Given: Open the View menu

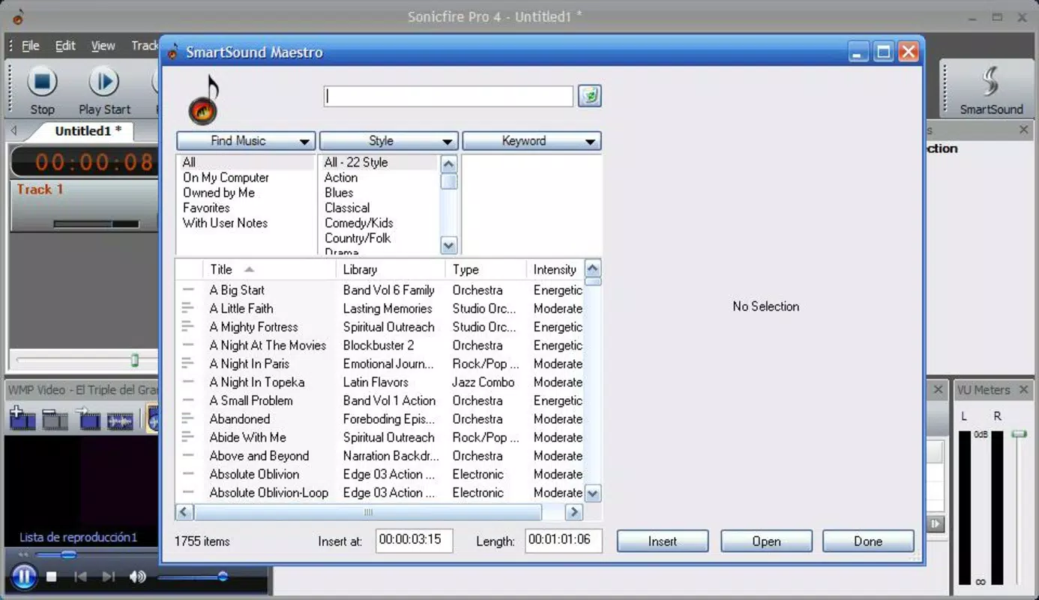Looking at the screenshot, I should coord(103,46).
